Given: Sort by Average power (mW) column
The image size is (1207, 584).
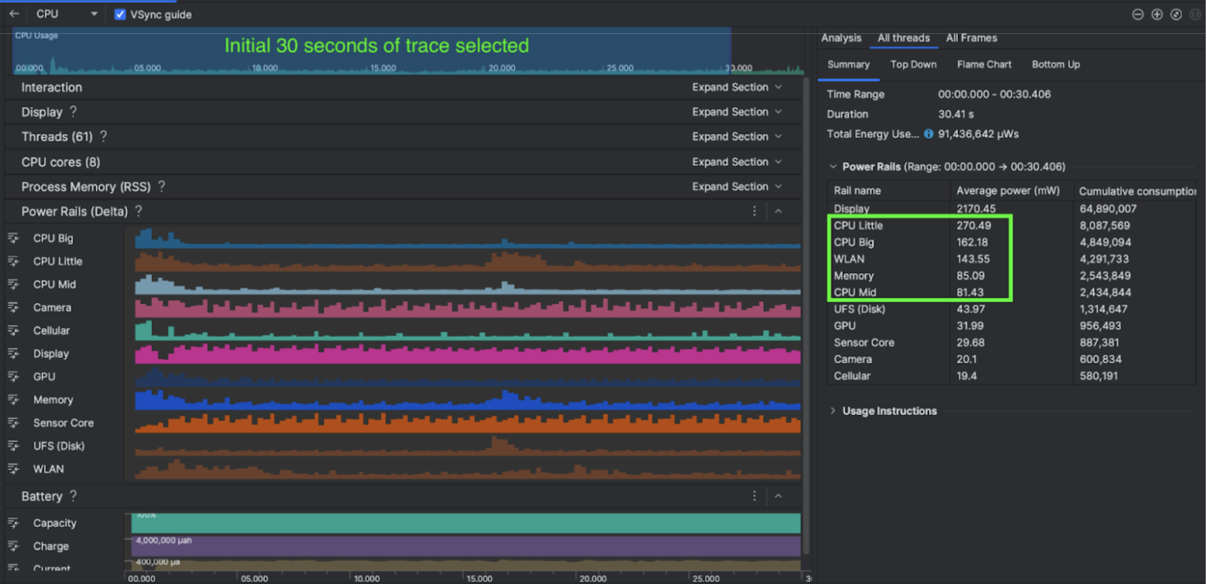Looking at the screenshot, I should pyautogui.click(x=1007, y=191).
